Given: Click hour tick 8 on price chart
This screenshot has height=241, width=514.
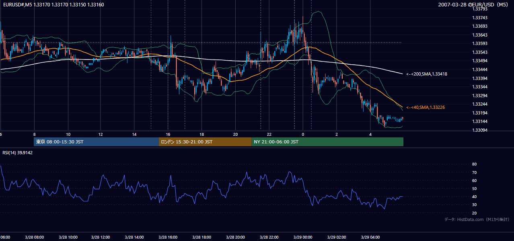Looking at the screenshot, I should click(34, 134).
